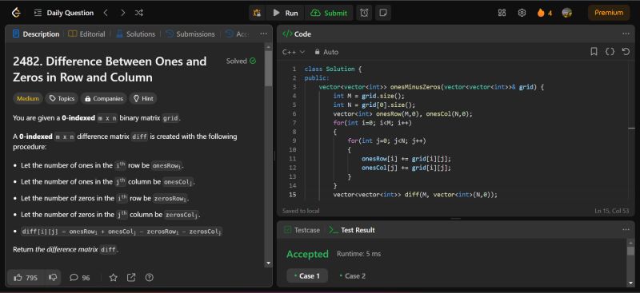Bookmark the code with bookmark icon
The image size is (640, 293).
pyautogui.click(x=594, y=52)
